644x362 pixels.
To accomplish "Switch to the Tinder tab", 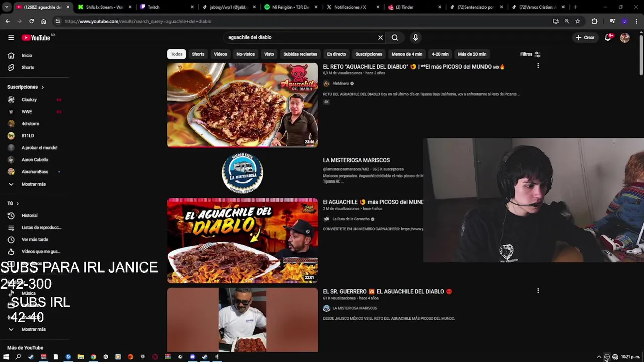I will coord(414,7).
